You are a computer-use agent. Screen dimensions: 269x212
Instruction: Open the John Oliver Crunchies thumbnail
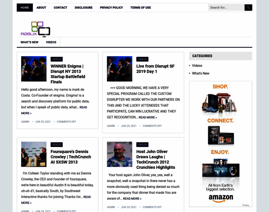pyautogui.click(x=120, y=154)
